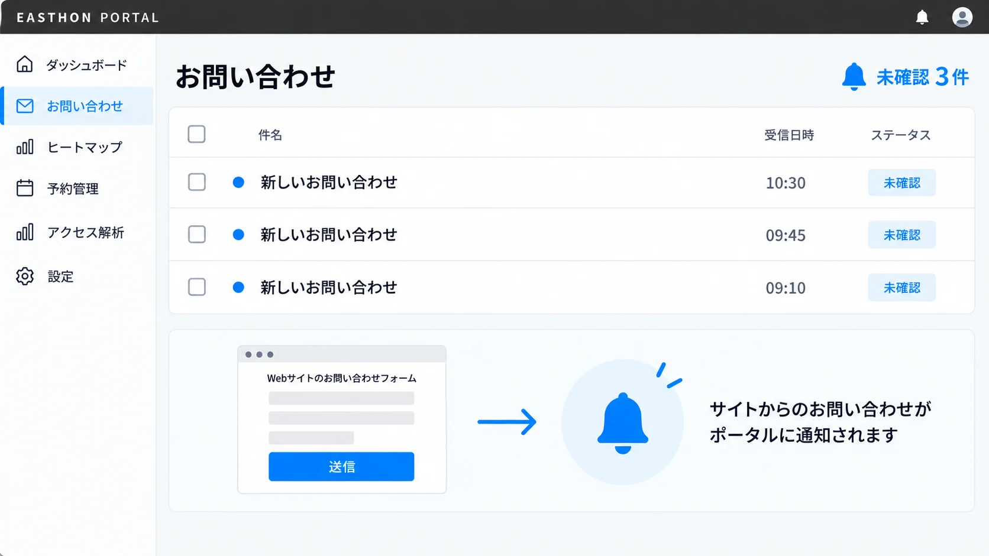Click the 未確認 3件 counter text
This screenshot has height=556, width=989.
(923, 77)
